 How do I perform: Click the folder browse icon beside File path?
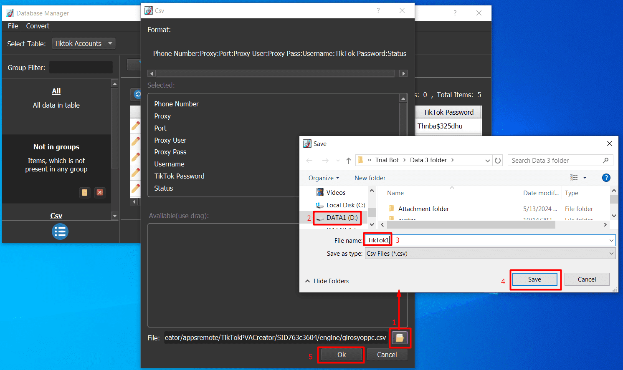(400, 337)
